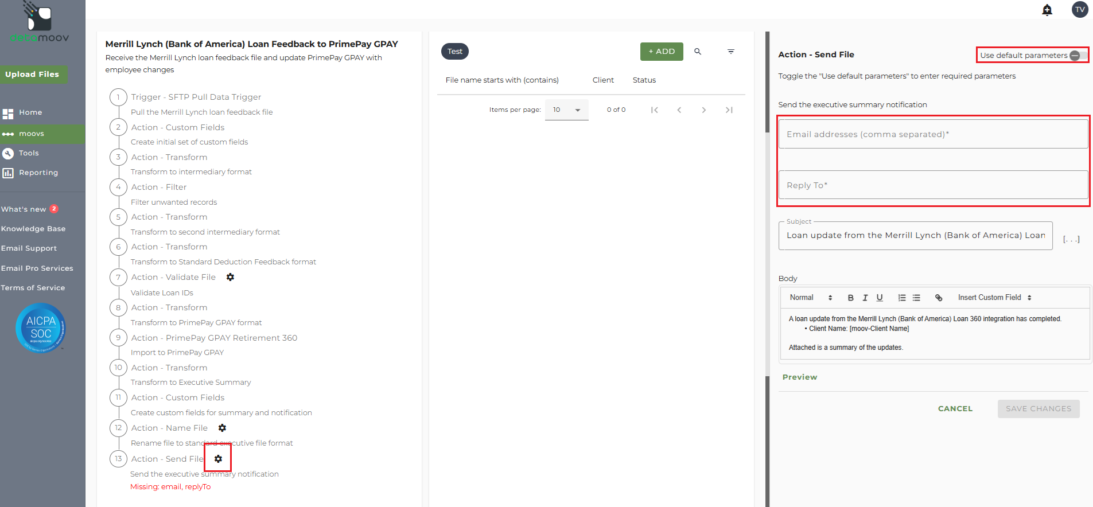Viewport: 1093px width, 507px height.
Task: Click the Subject input field
Action: 915,236
